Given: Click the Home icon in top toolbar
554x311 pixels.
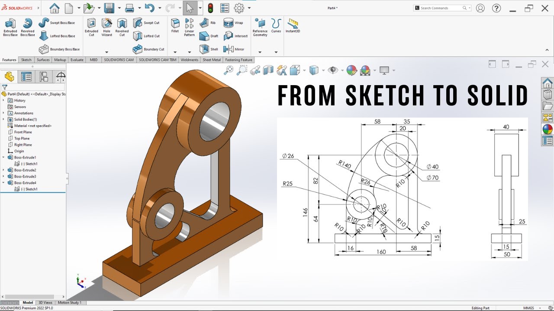Looking at the screenshot, I should [54, 8].
